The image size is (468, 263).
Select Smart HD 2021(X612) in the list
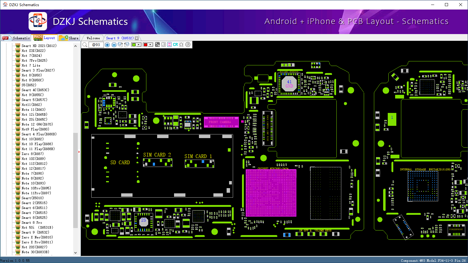(39, 46)
